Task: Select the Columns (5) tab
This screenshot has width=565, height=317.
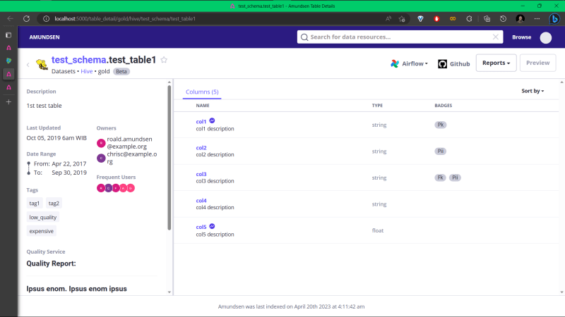Action: [x=202, y=92]
